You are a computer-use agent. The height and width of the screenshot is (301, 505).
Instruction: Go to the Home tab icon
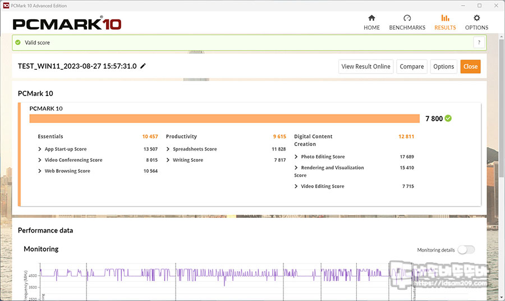pyautogui.click(x=371, y=18)
